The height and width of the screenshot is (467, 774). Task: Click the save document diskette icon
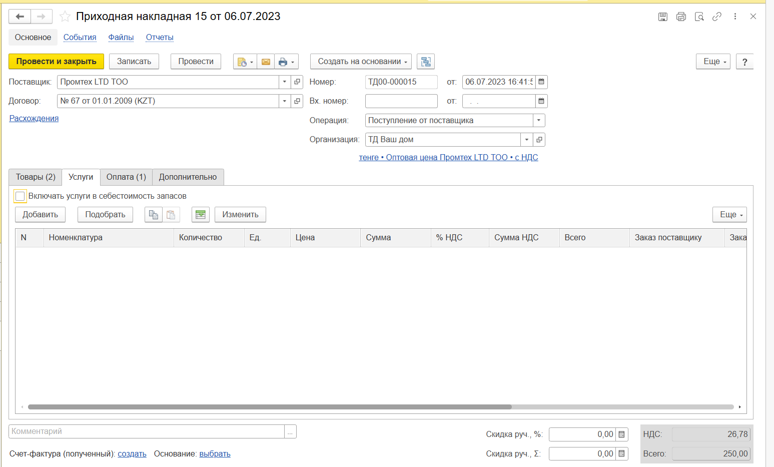pos(662,17)
